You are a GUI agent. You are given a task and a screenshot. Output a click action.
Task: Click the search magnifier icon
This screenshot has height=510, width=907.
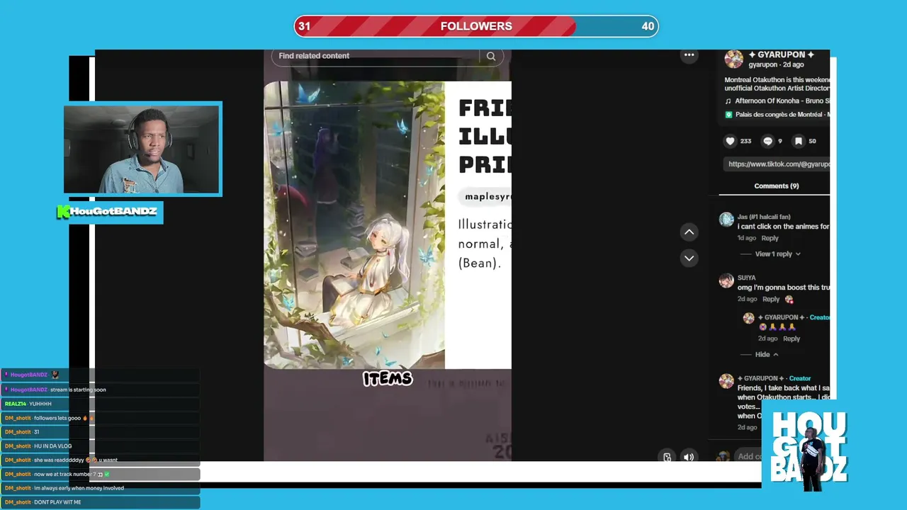(491, 56)
